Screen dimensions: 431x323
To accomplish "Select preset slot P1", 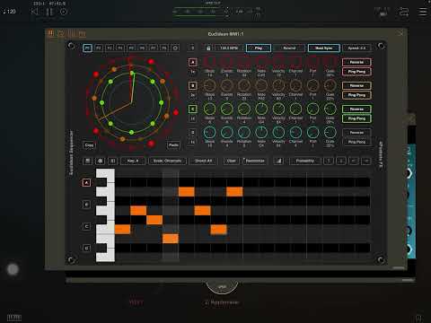I will tap(87, 48).
